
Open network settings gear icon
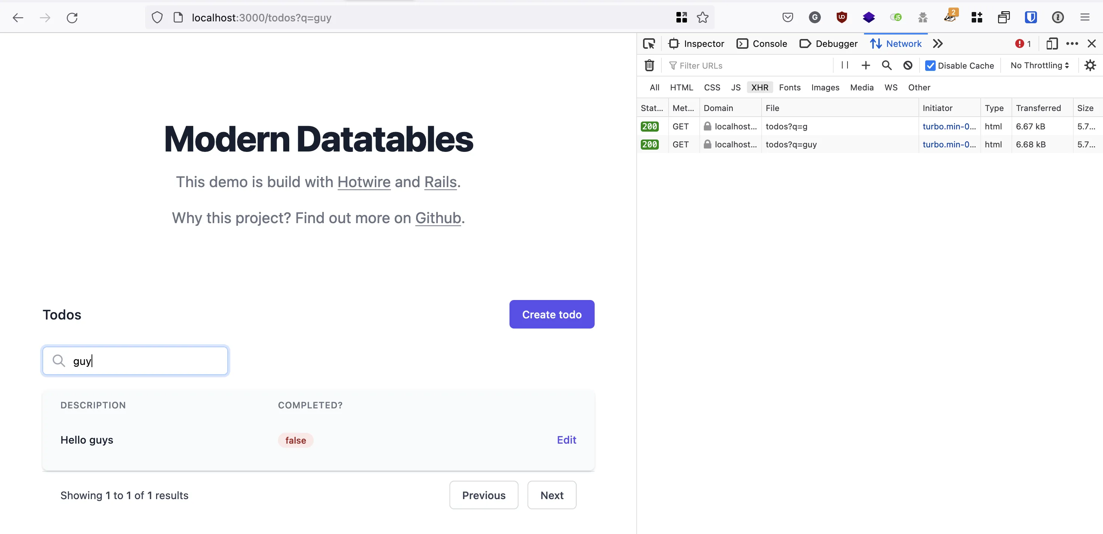(x=1090, y=66)
